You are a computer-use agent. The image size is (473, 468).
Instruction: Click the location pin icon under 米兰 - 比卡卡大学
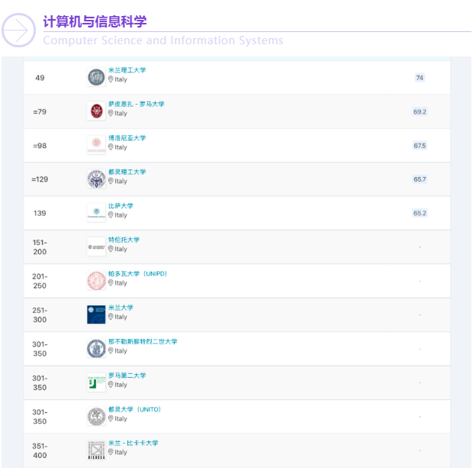111,452
